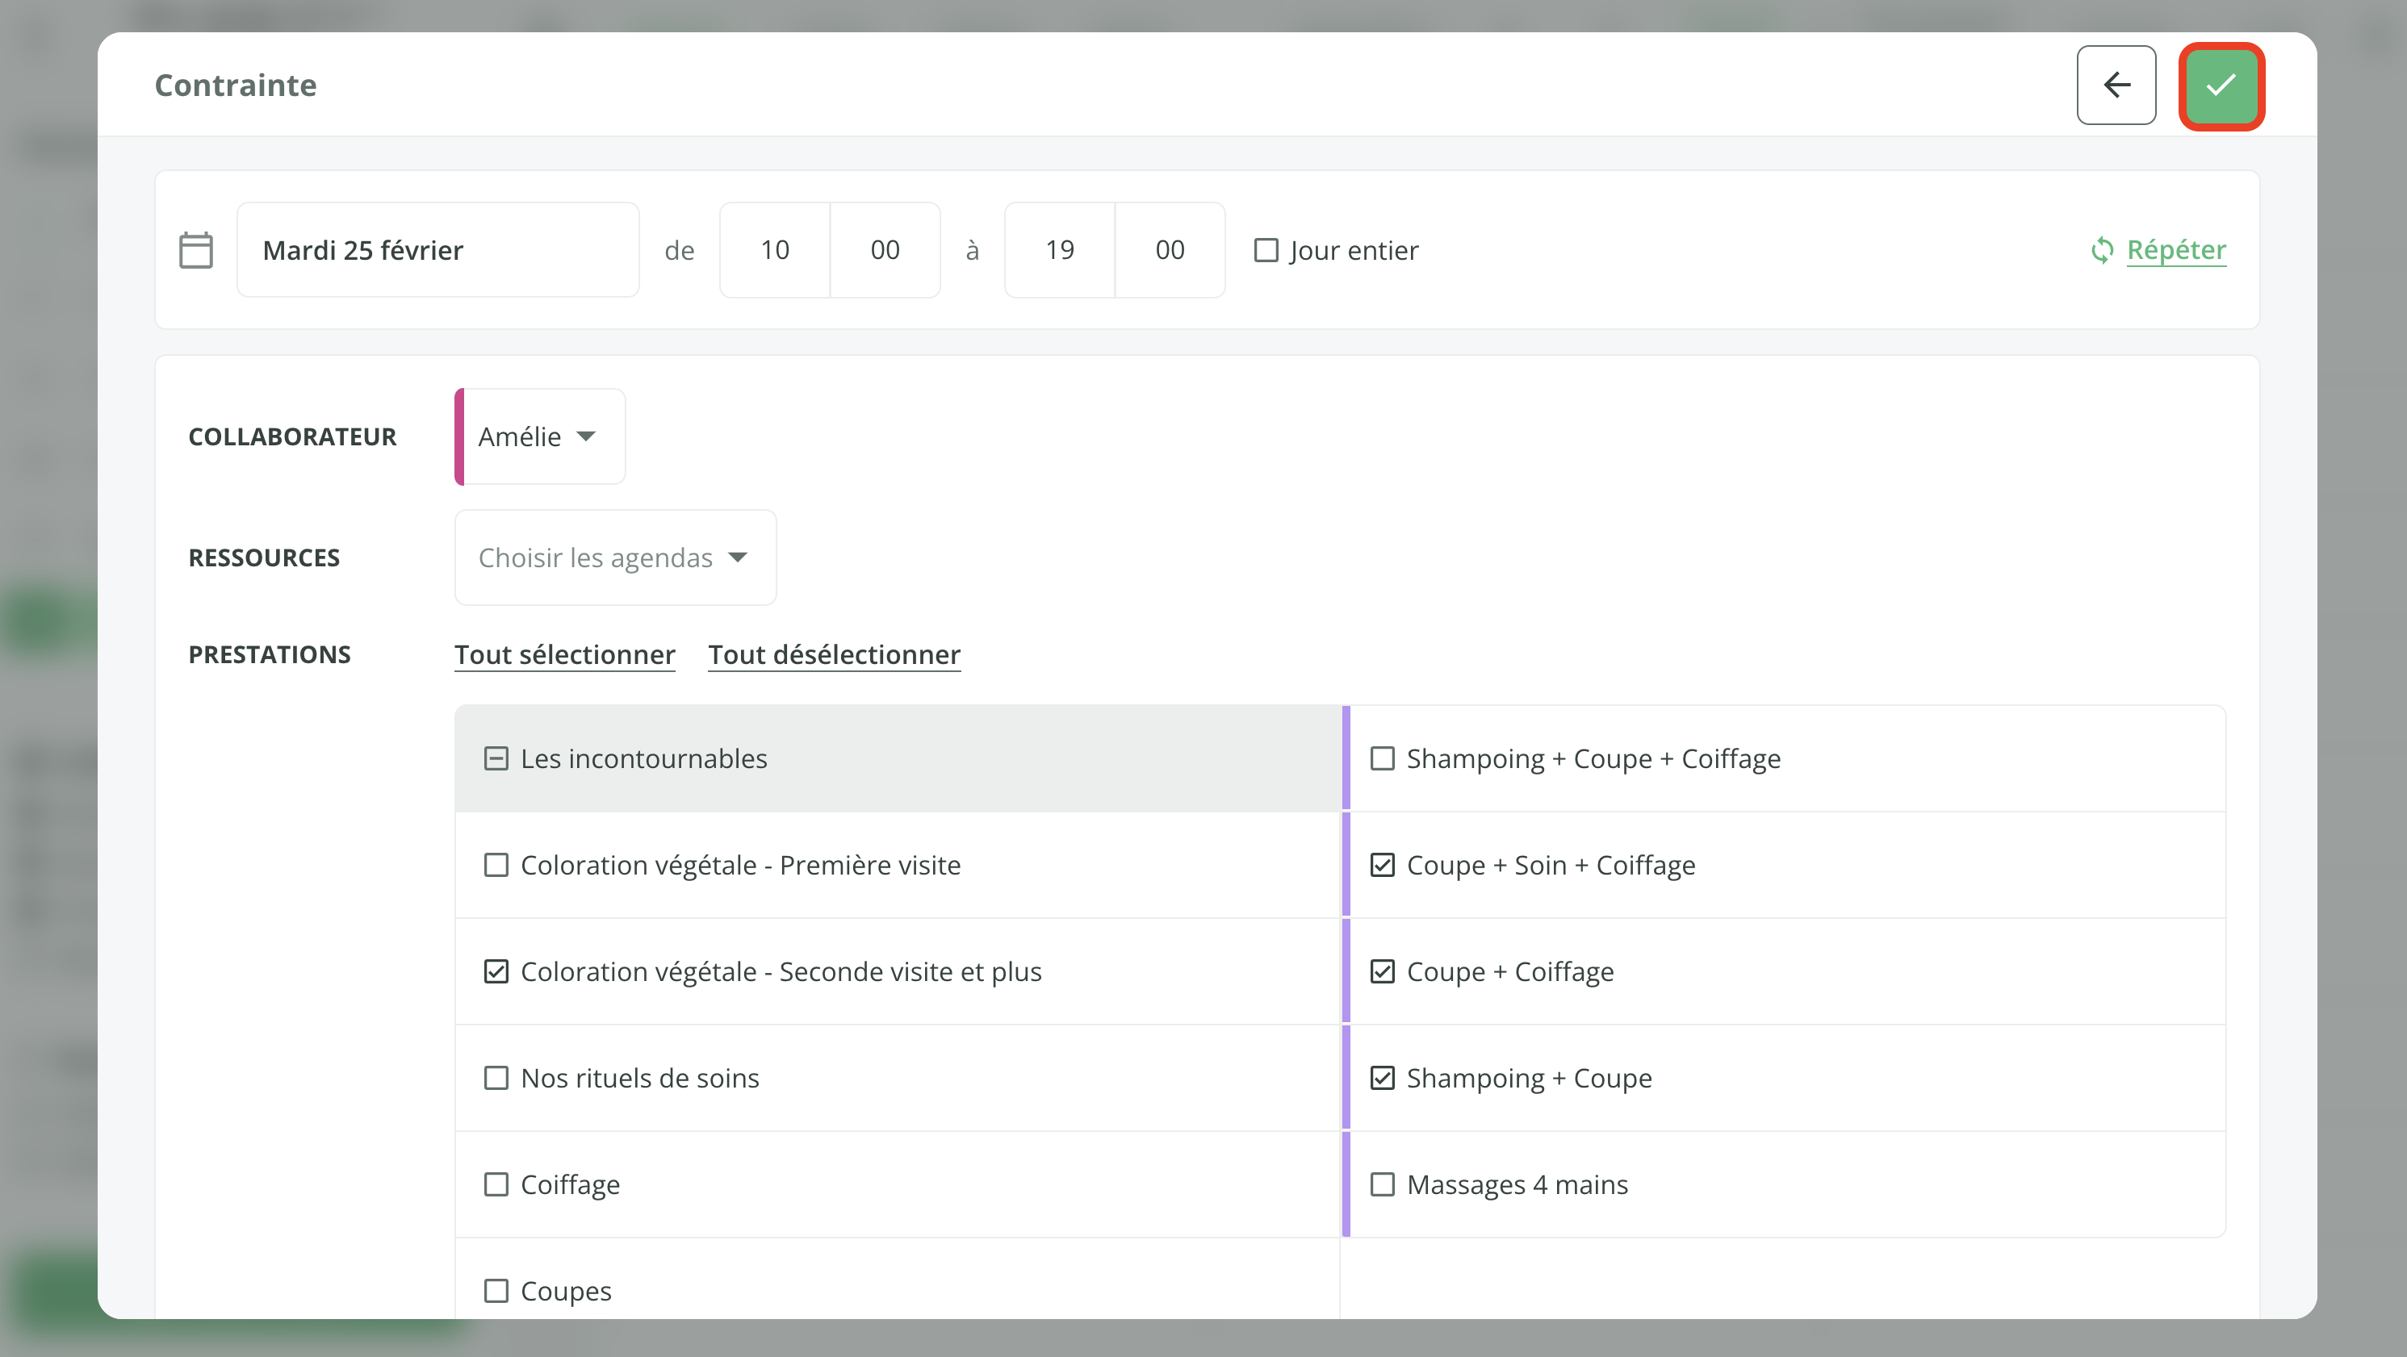Open the Choisir les agendas dropdown
This screenshot has width=2407, height=1357.
tap(614, 557)
